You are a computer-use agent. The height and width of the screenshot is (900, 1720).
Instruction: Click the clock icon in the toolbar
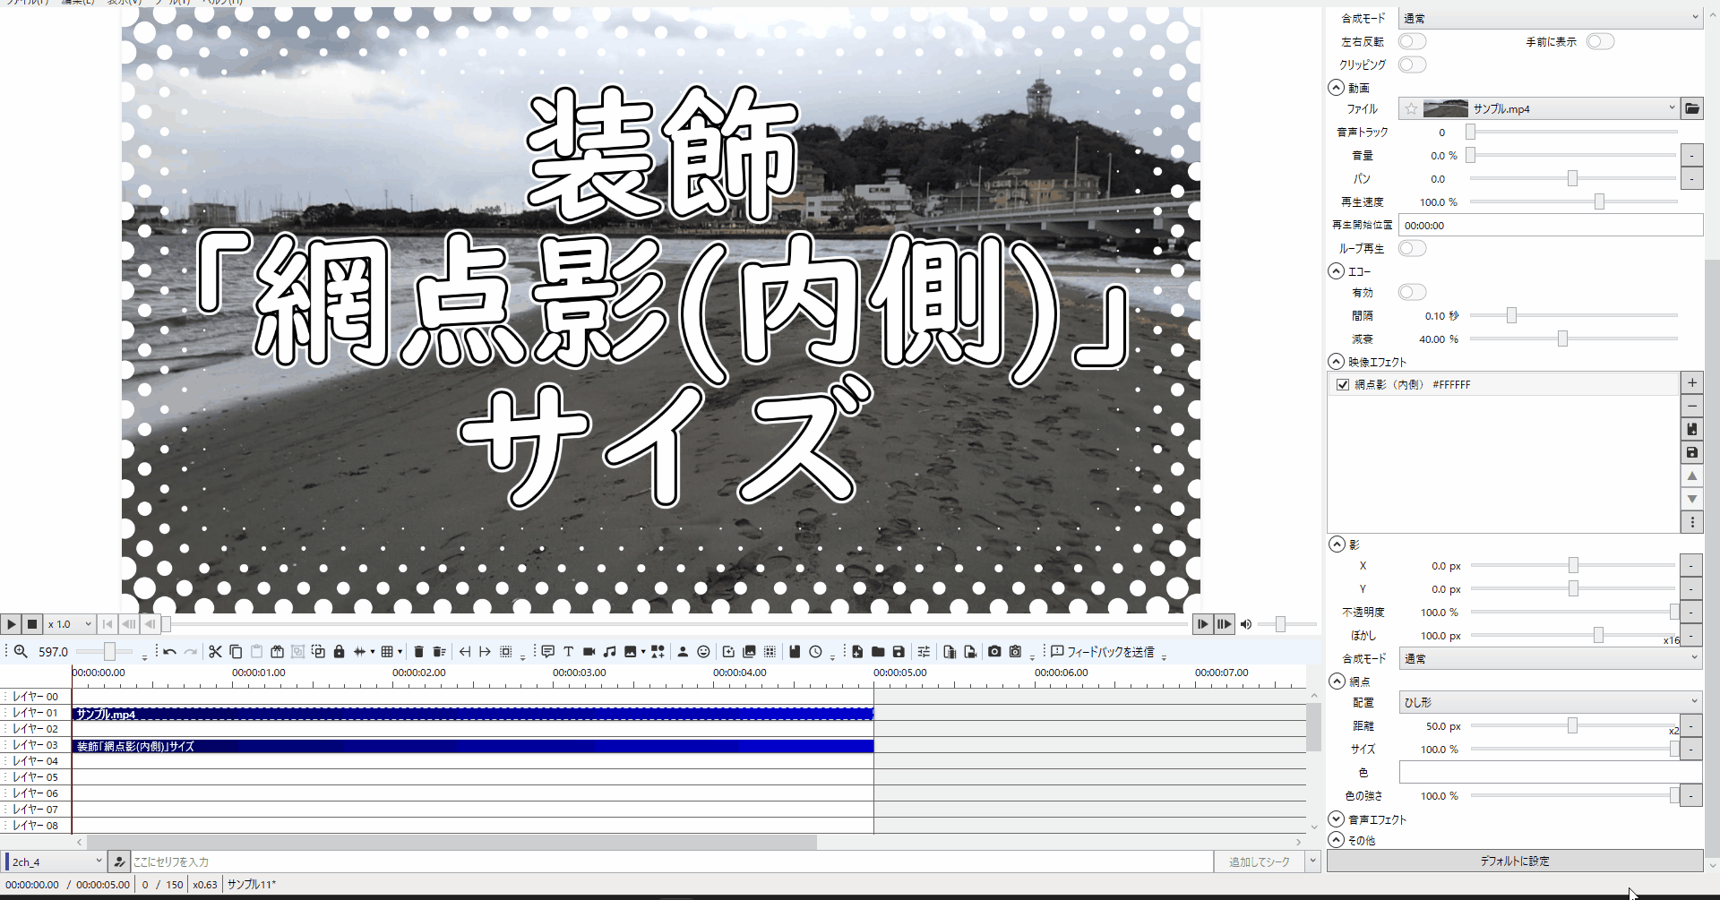[815, 652]
